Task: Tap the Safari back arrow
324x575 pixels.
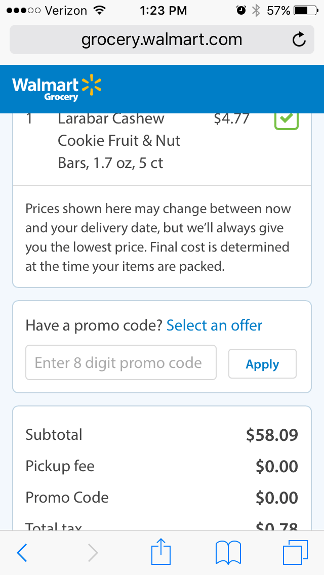Action: click(x=22, y=553)
